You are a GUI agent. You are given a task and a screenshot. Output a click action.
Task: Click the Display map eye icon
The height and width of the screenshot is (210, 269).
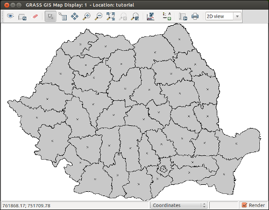point(10,16)
